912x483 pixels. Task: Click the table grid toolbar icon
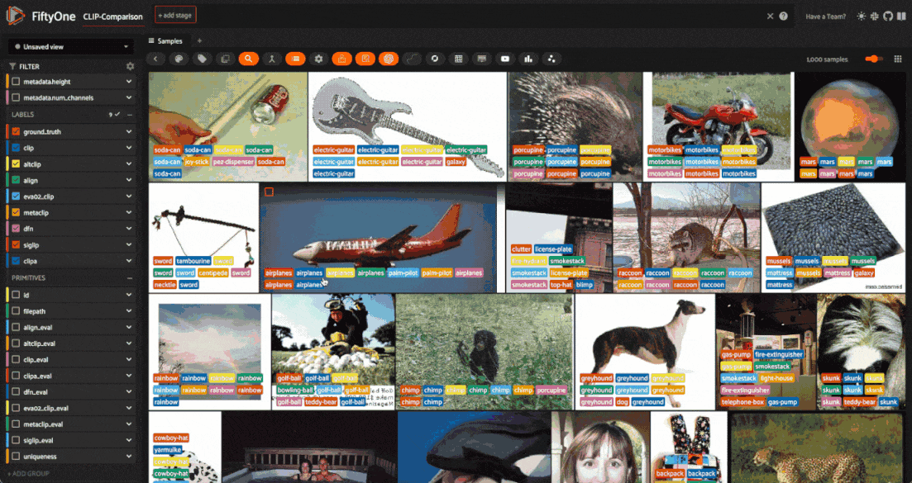(x=458, y=59)
